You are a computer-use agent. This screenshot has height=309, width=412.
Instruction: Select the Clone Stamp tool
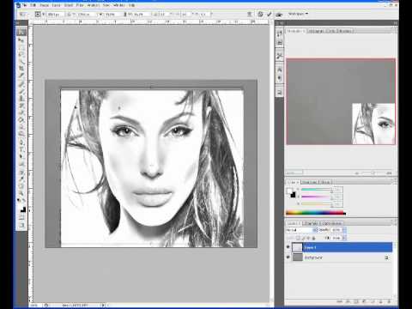(21, 99)
